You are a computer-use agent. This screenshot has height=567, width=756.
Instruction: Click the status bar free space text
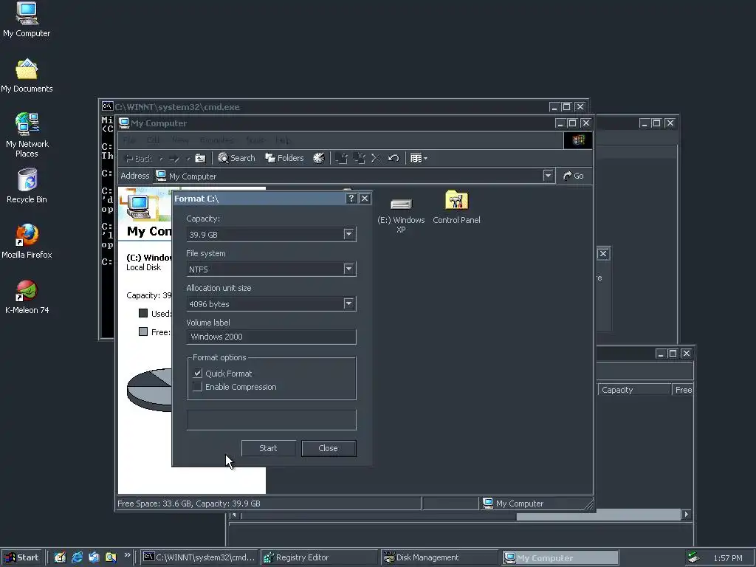tap(189, 504)
